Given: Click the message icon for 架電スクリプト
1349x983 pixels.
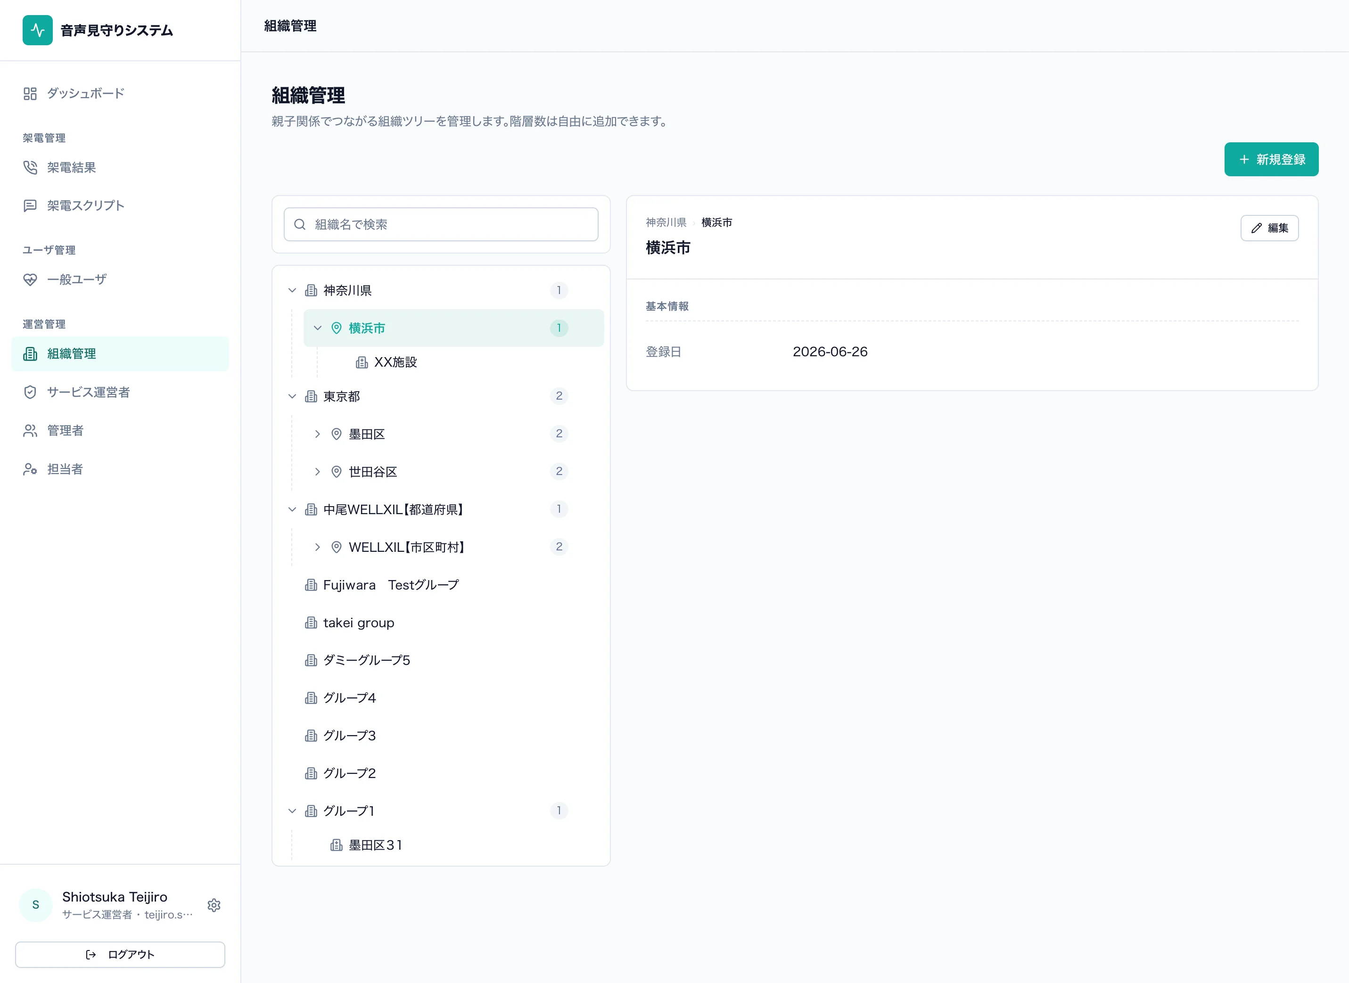Looking at the screenshot, I should (30, 206).
